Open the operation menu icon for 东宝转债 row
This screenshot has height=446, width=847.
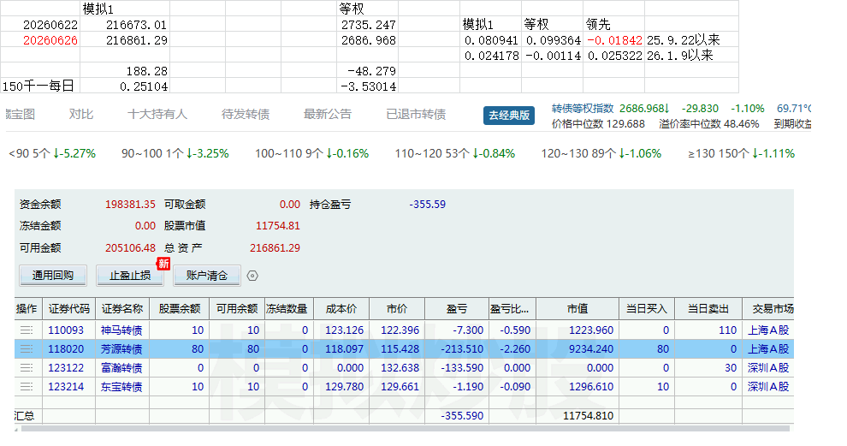(x=27, y=387)
